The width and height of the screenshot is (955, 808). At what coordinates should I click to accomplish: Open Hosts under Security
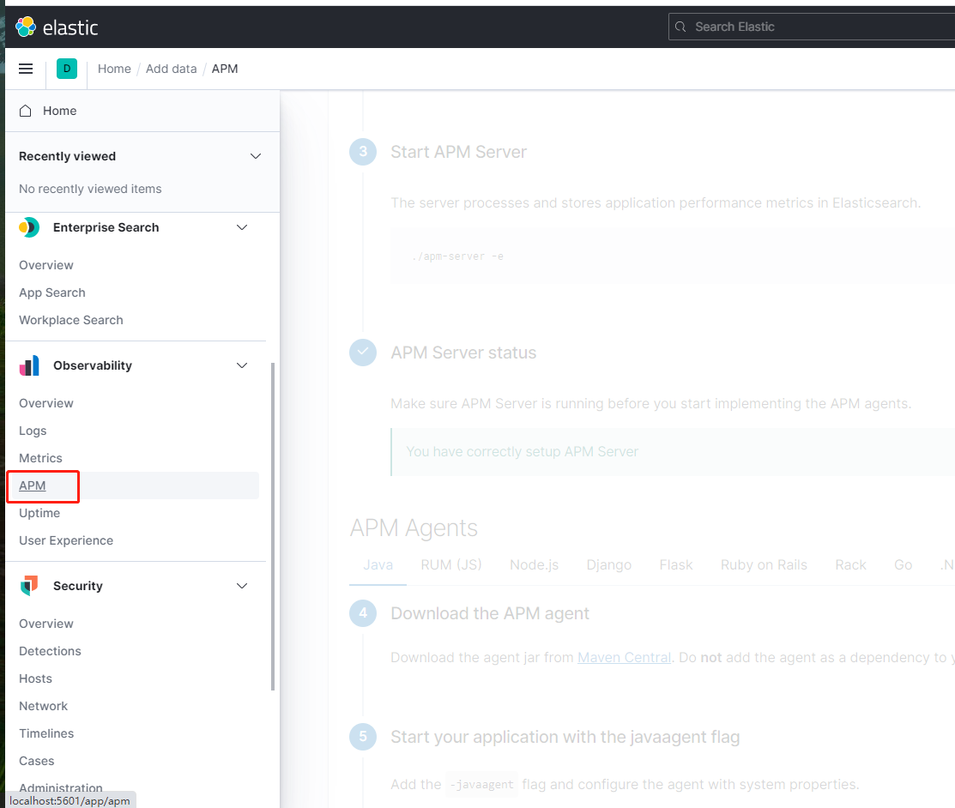[x=35, y=679]
